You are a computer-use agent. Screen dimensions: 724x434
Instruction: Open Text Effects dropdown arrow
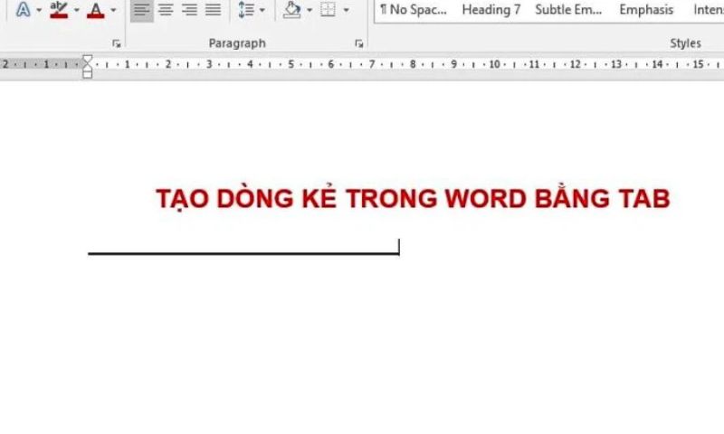[39, 10]
